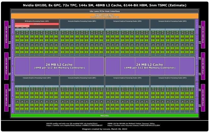Select the middle-left 1024-Bit HBM Stack block
The image size is (210, 132).
[6, 66]
